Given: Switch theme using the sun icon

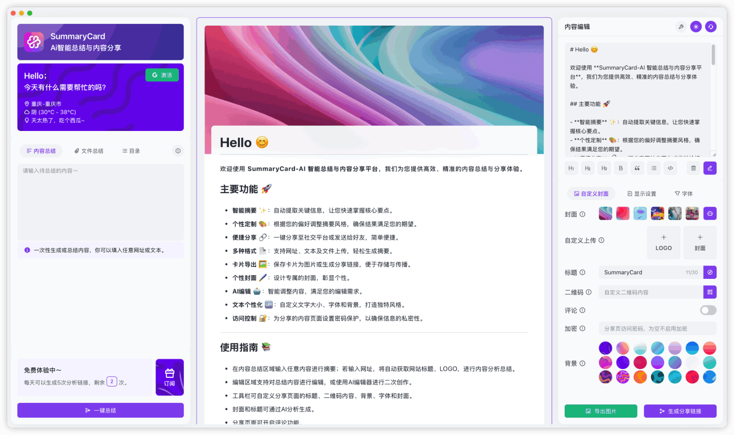Looking at the screenshot, I should [x=695, y=27].
